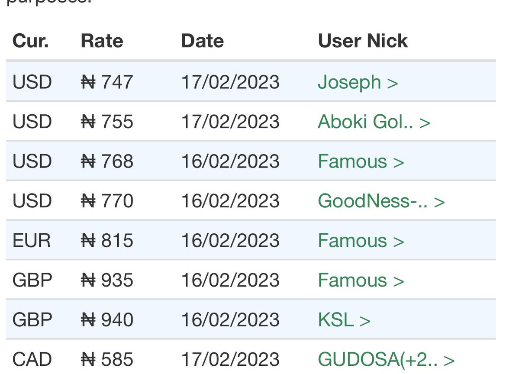Select the ₦ 747 rate cell

107,82
